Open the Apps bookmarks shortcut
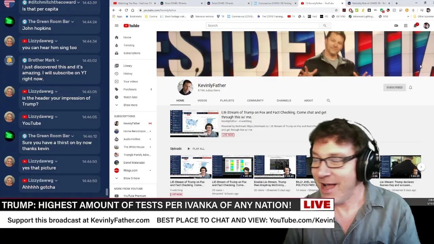 click(x=117, y=16)
